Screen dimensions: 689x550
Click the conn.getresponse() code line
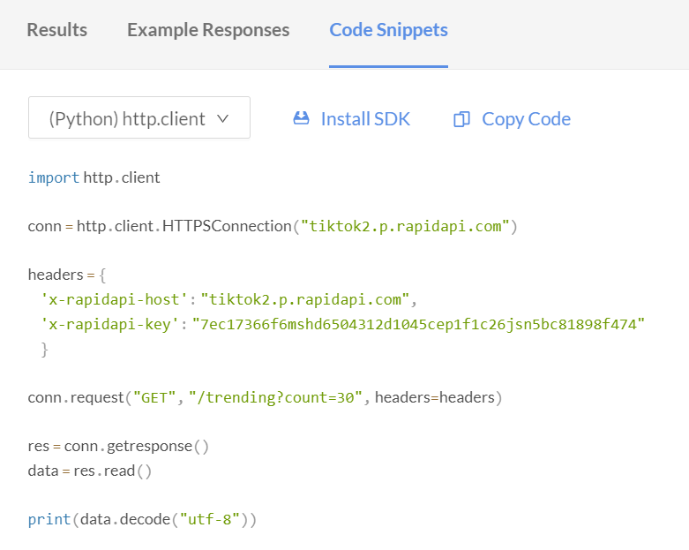coord(118,446)
